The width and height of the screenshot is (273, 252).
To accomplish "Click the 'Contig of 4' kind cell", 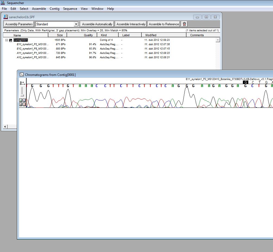I will 106,40.
